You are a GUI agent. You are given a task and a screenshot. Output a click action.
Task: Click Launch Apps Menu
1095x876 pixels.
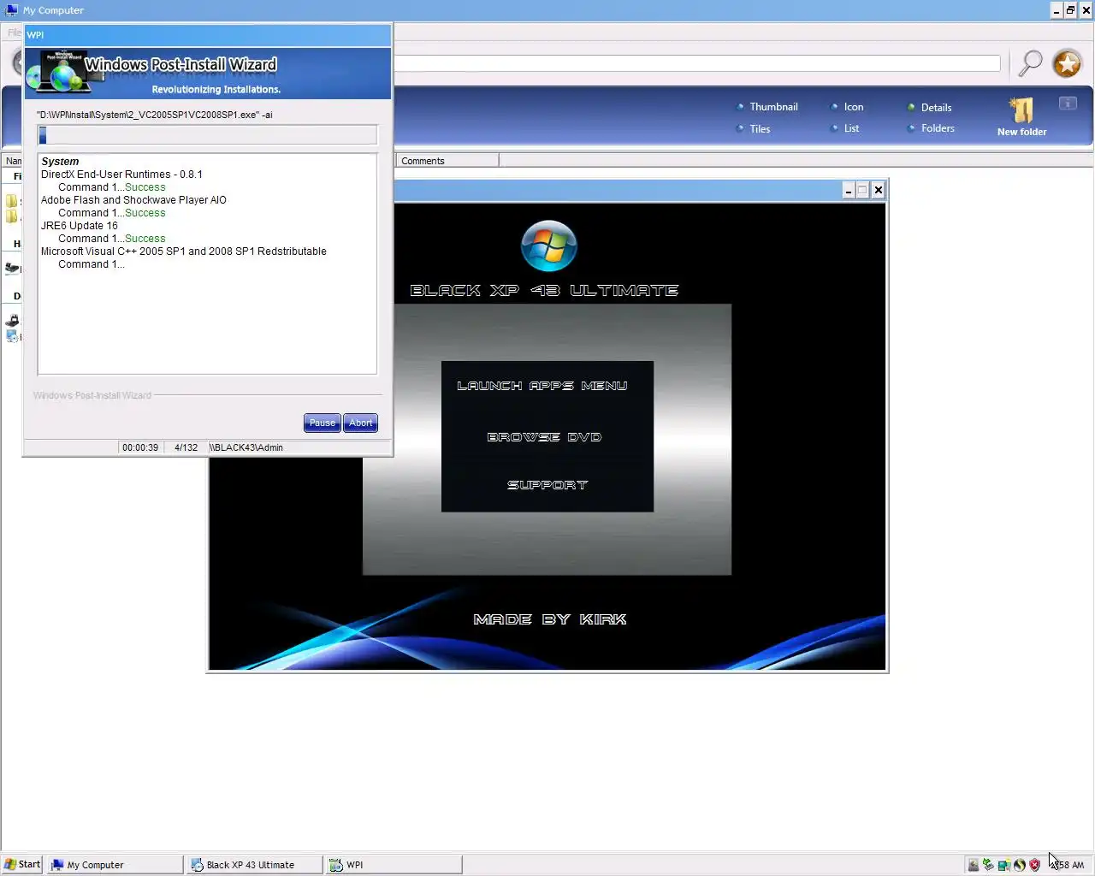(542, 386)
